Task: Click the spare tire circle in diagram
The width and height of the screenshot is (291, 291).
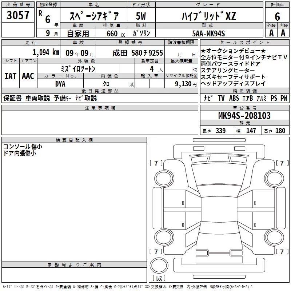Action: pyautogui.click(x=159, y=266)
